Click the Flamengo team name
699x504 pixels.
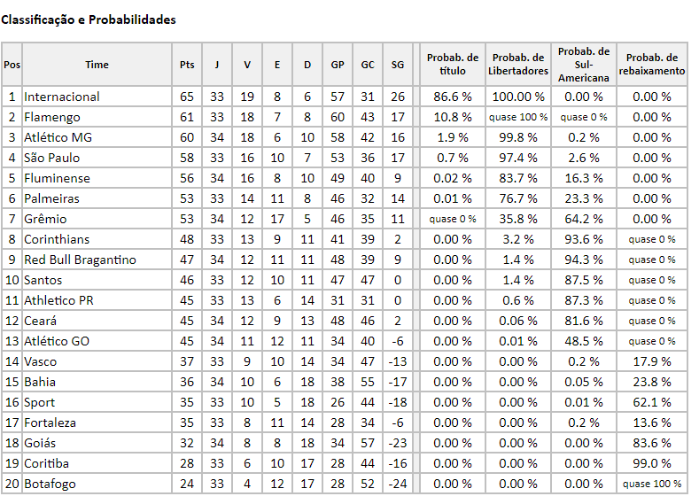click(x=52, y=117)
